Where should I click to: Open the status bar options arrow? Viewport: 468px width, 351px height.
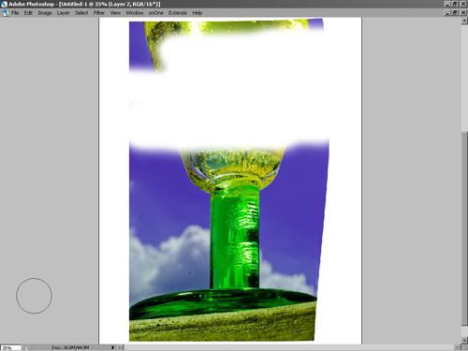coord(113,347)
